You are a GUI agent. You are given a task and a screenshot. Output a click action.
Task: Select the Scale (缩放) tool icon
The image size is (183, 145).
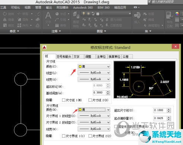pyautogui.click(x=5, y=25)
